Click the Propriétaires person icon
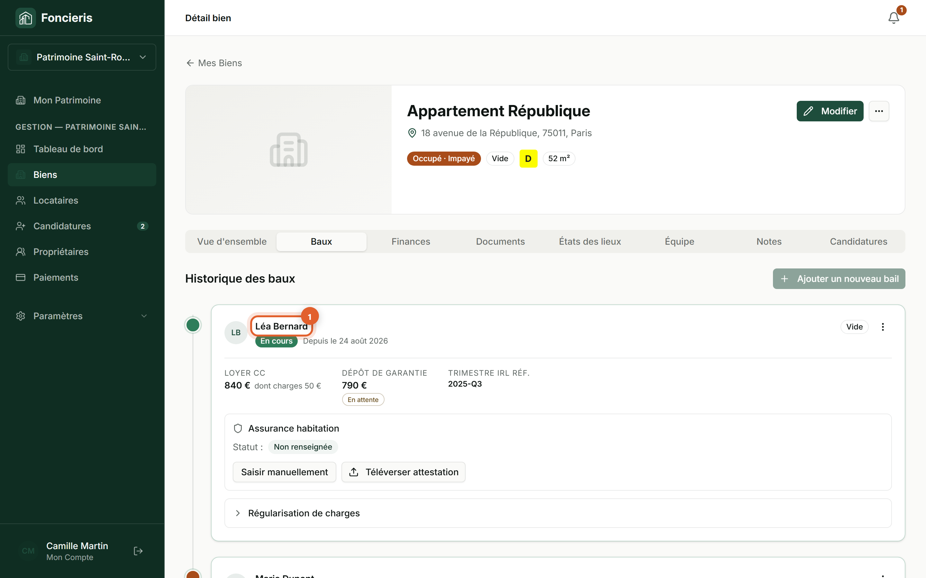The image size is (926, 578). pyautogui.click(x=20, y=251)
